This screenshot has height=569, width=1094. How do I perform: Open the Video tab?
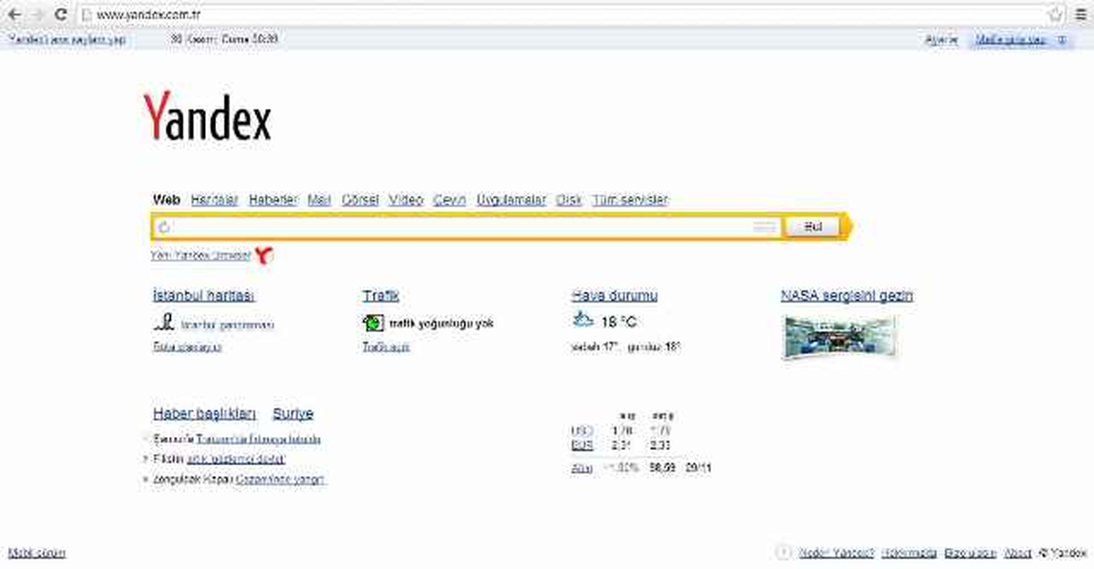click(406, 199)
